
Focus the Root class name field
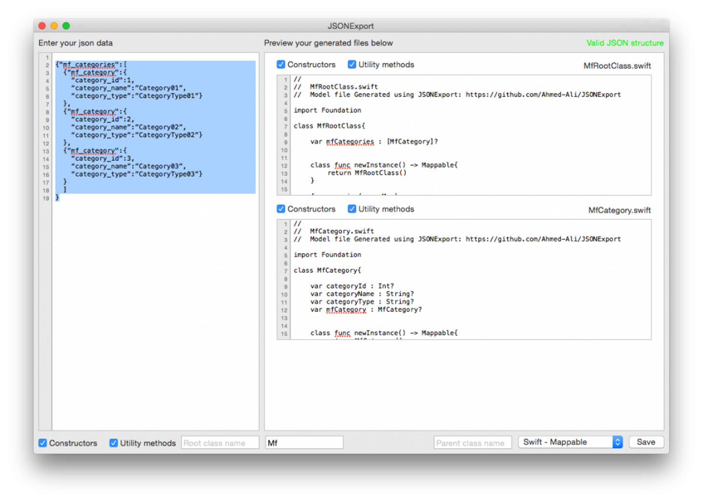220,443
